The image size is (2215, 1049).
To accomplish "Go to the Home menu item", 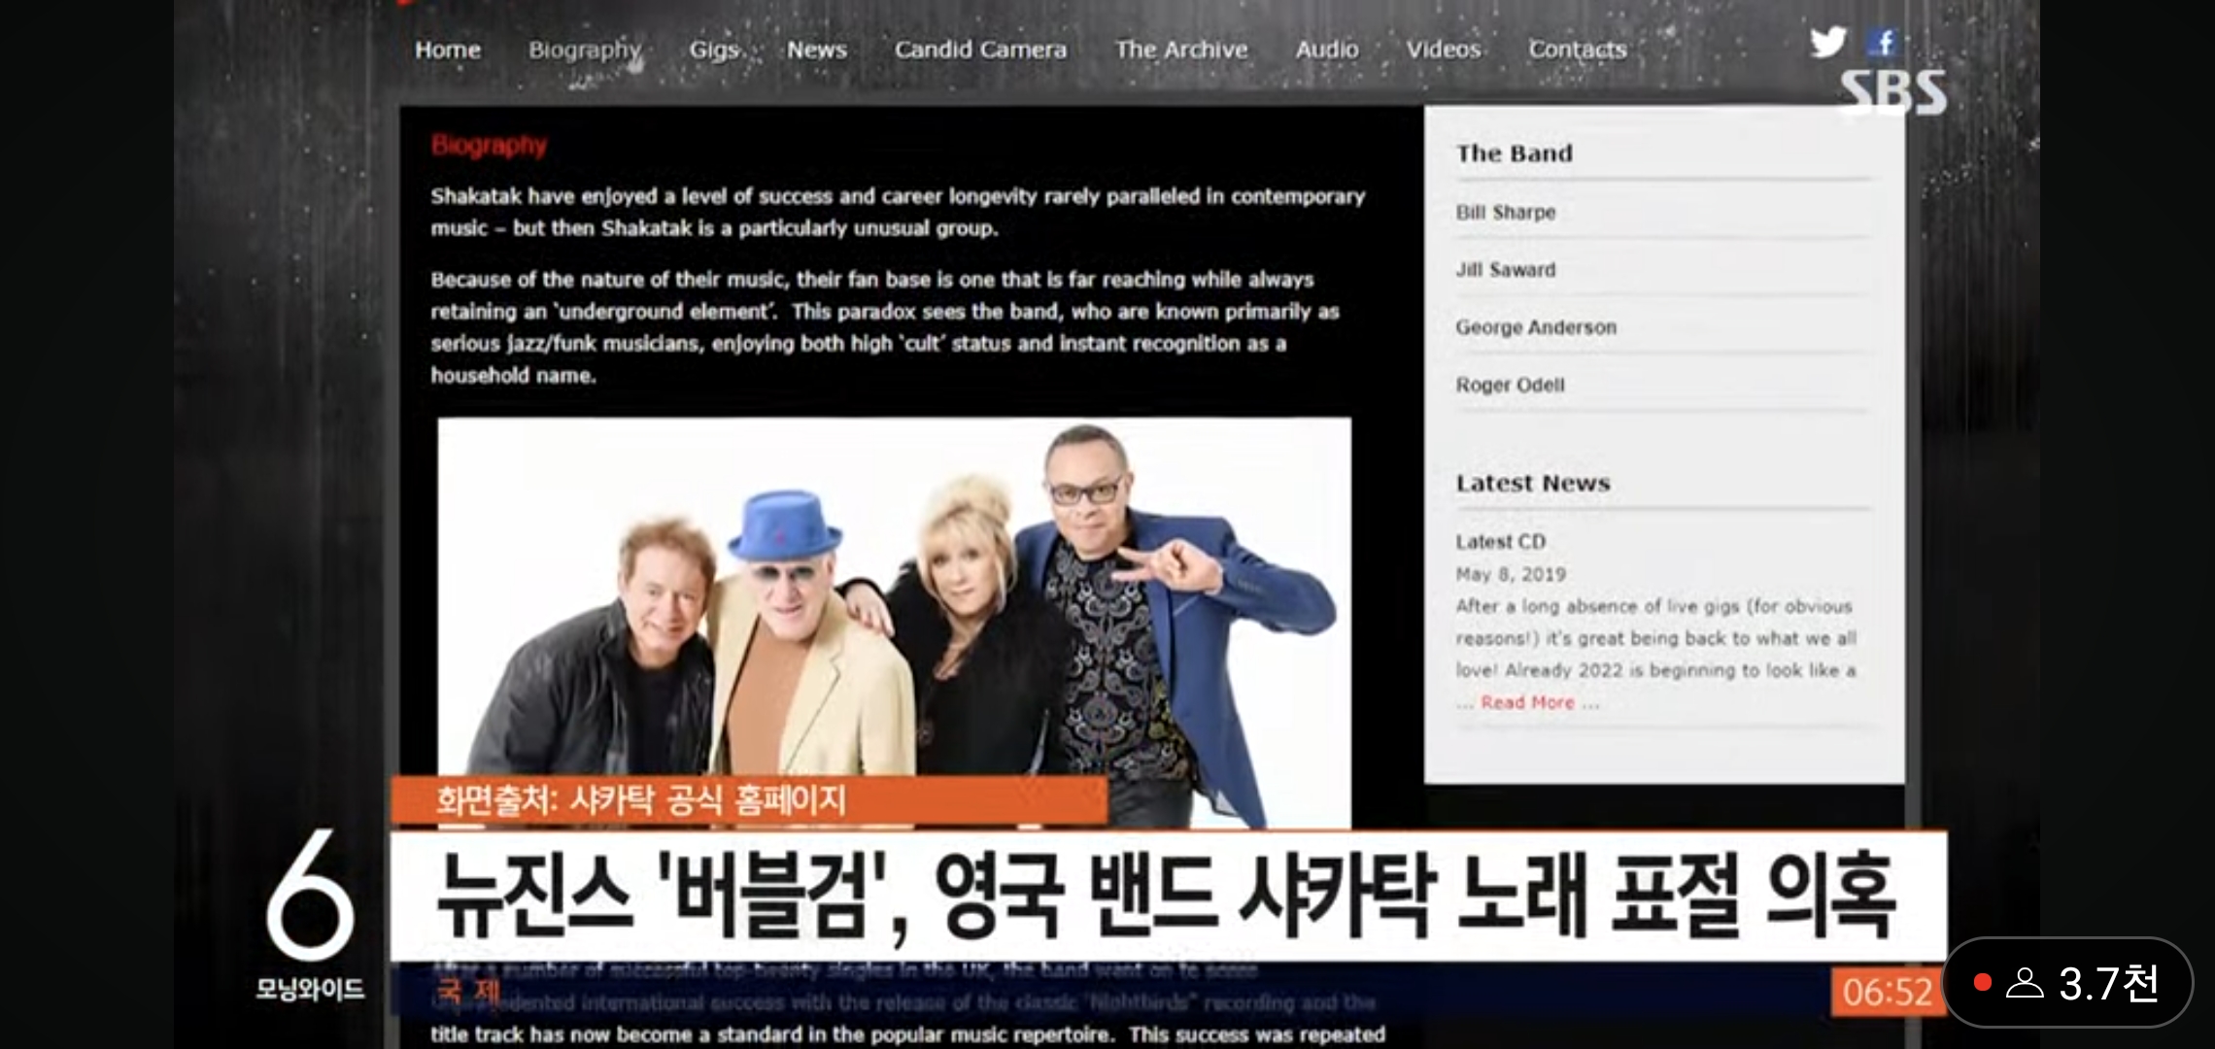I will pyautogui.click(x=448, y=50).
